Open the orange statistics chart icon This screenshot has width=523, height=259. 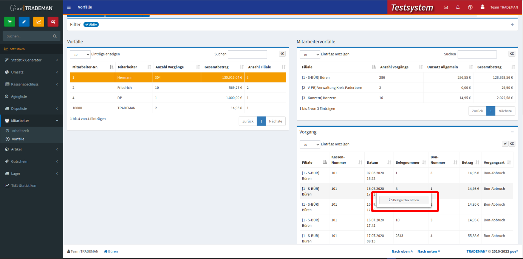[39, 22]
